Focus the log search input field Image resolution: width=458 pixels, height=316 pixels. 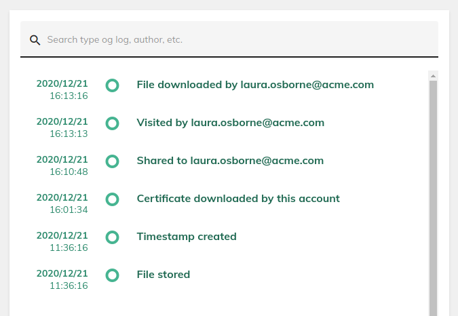pyautogui.click(x=231, y=40)
